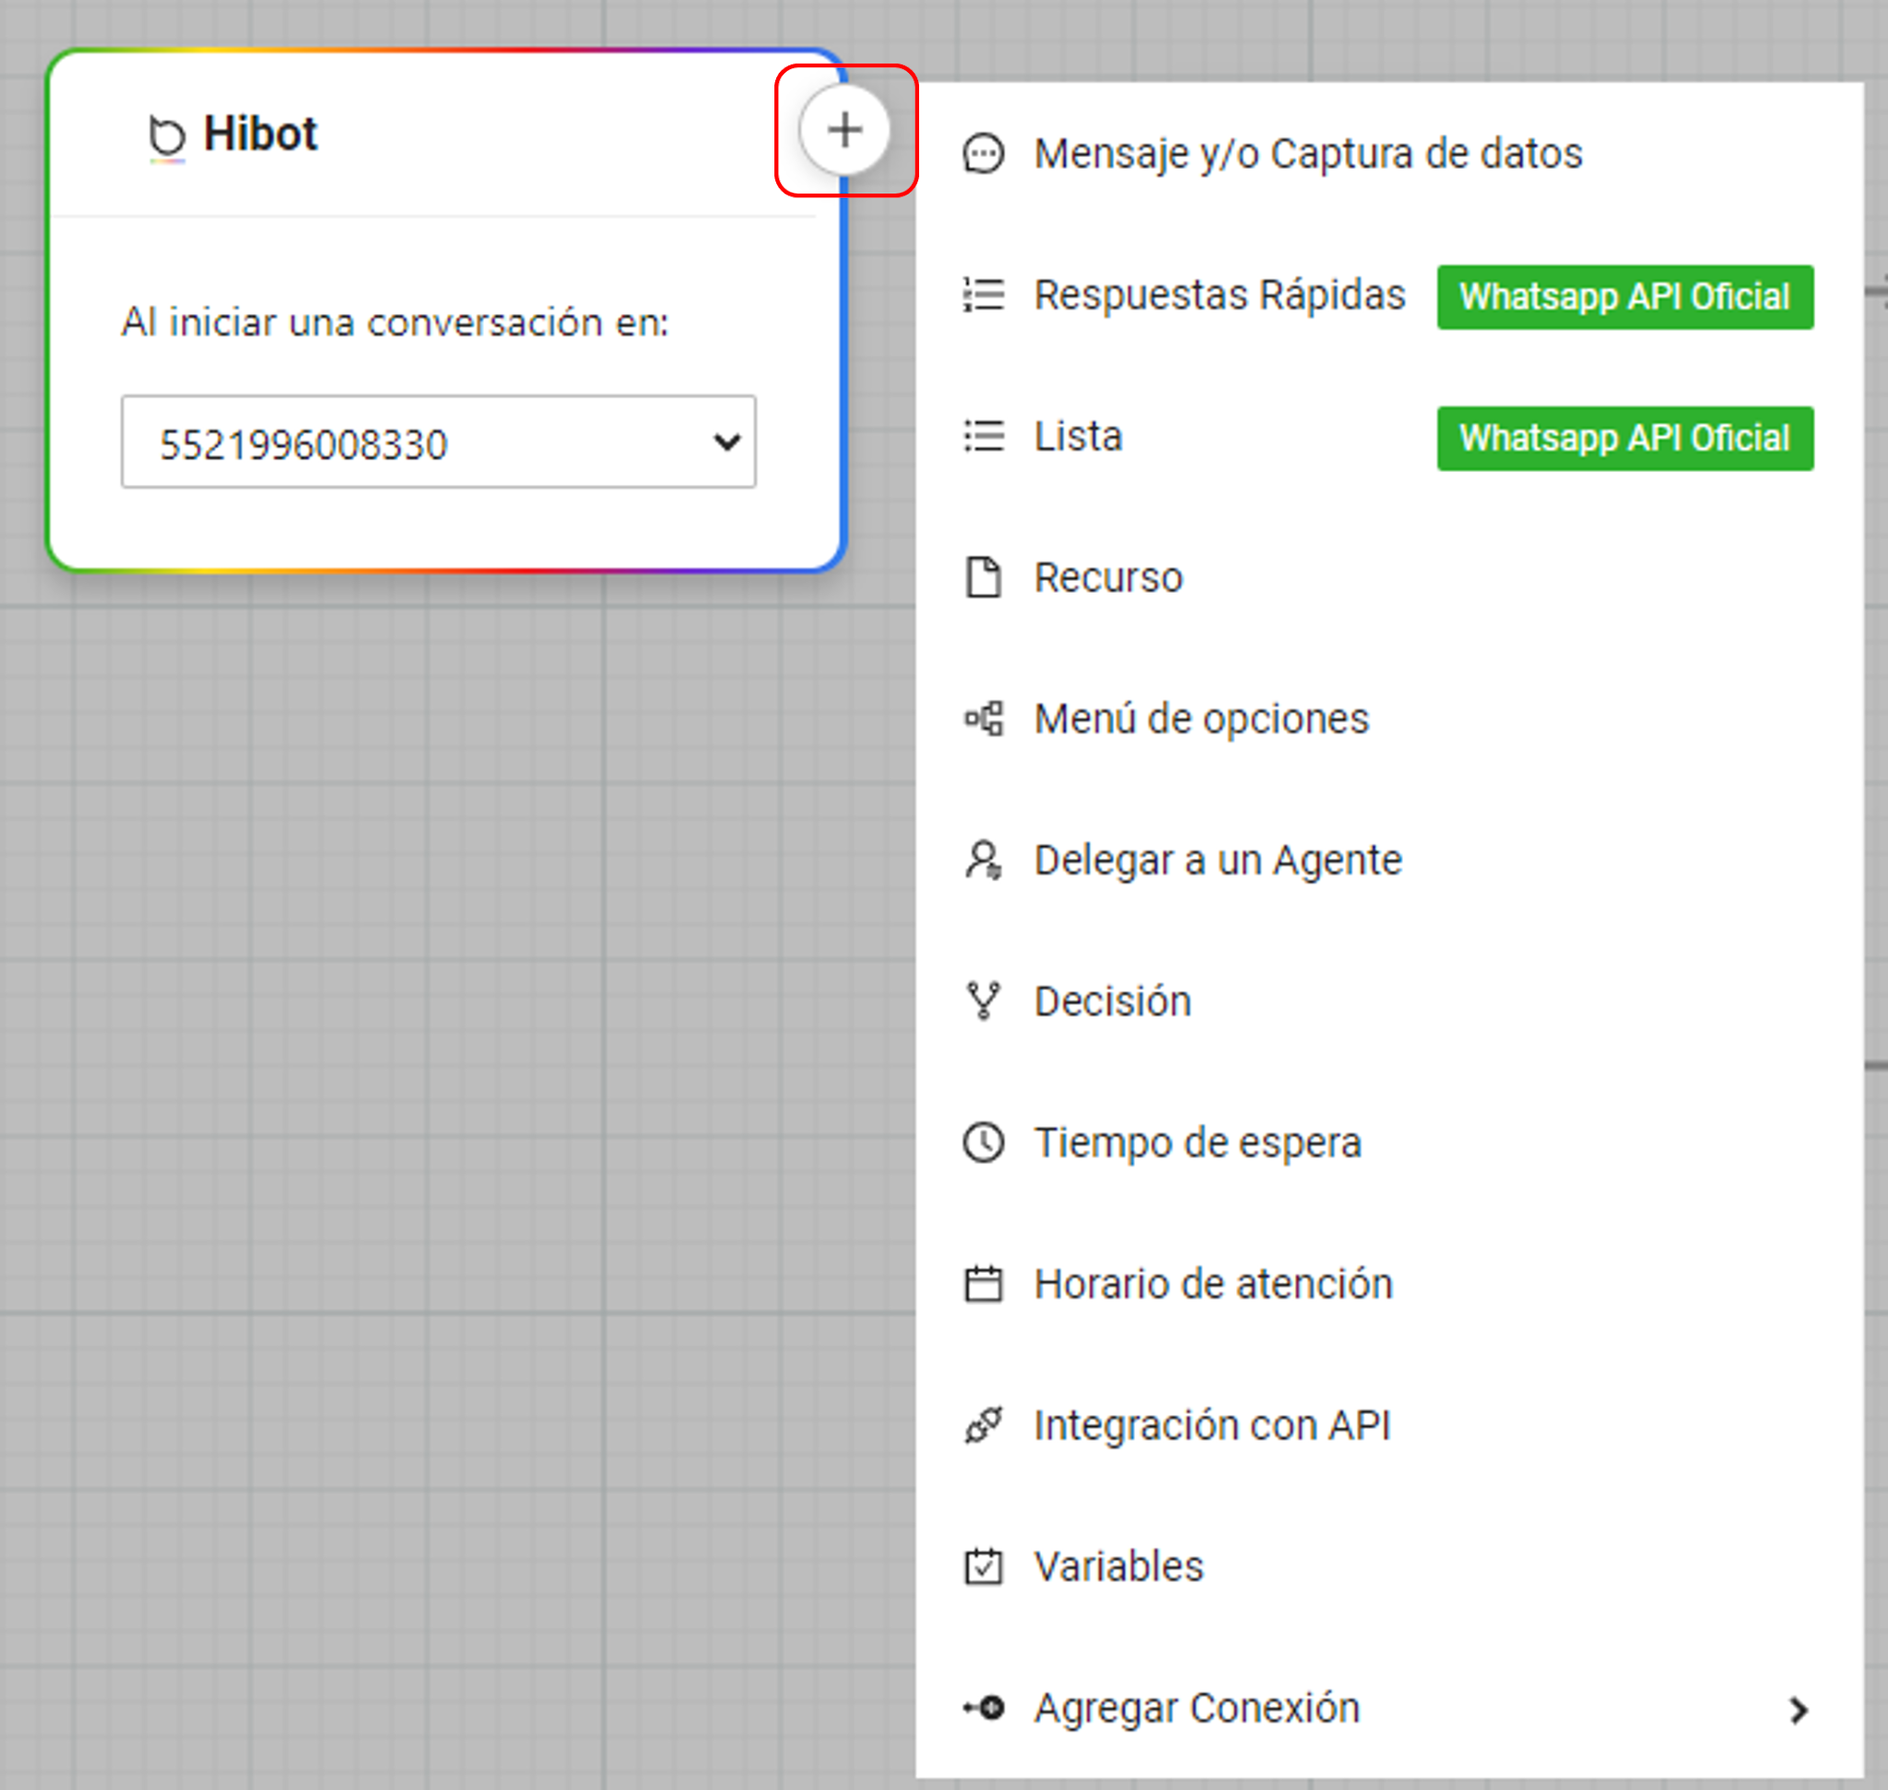This screenshot has width=1888, height=1790.
Task: Click the Respuestas Rápidas list icon
Action: point(983,295)
